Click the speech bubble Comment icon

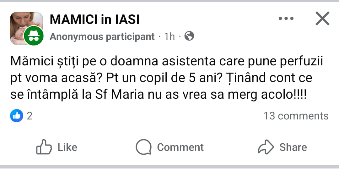(143, 147)
